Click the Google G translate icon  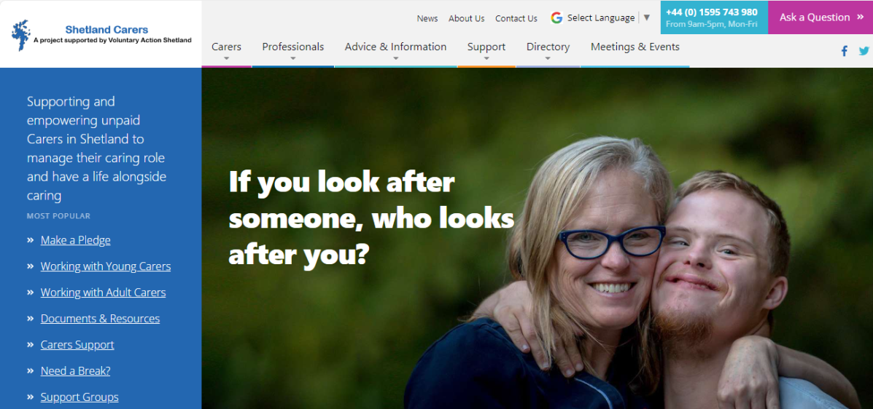556,17
